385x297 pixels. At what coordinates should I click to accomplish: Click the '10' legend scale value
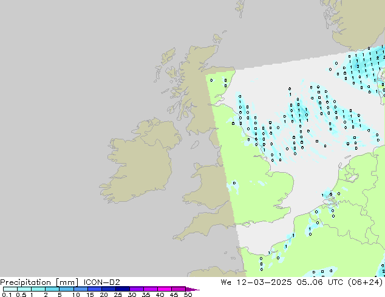click(x=76, y=295)
